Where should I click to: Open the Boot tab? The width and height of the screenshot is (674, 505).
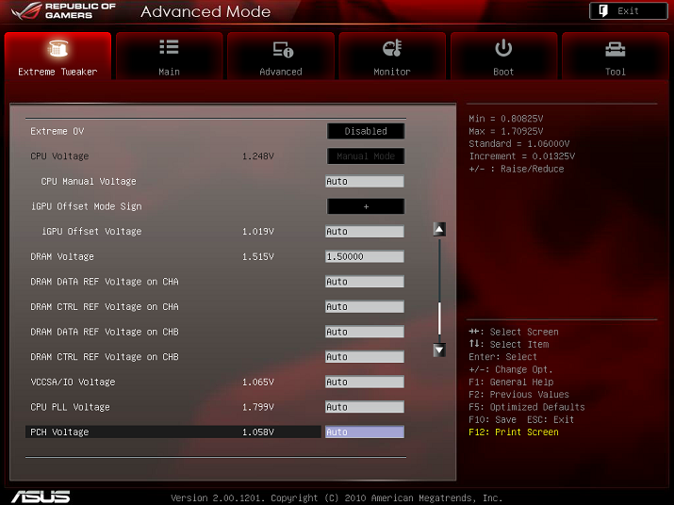[503, 56]
